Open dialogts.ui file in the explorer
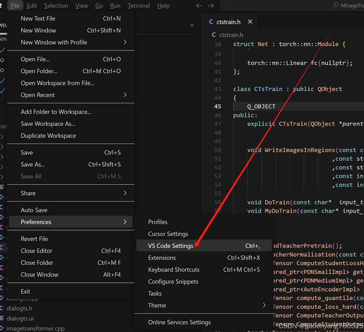364x332 pixels. 20,319
